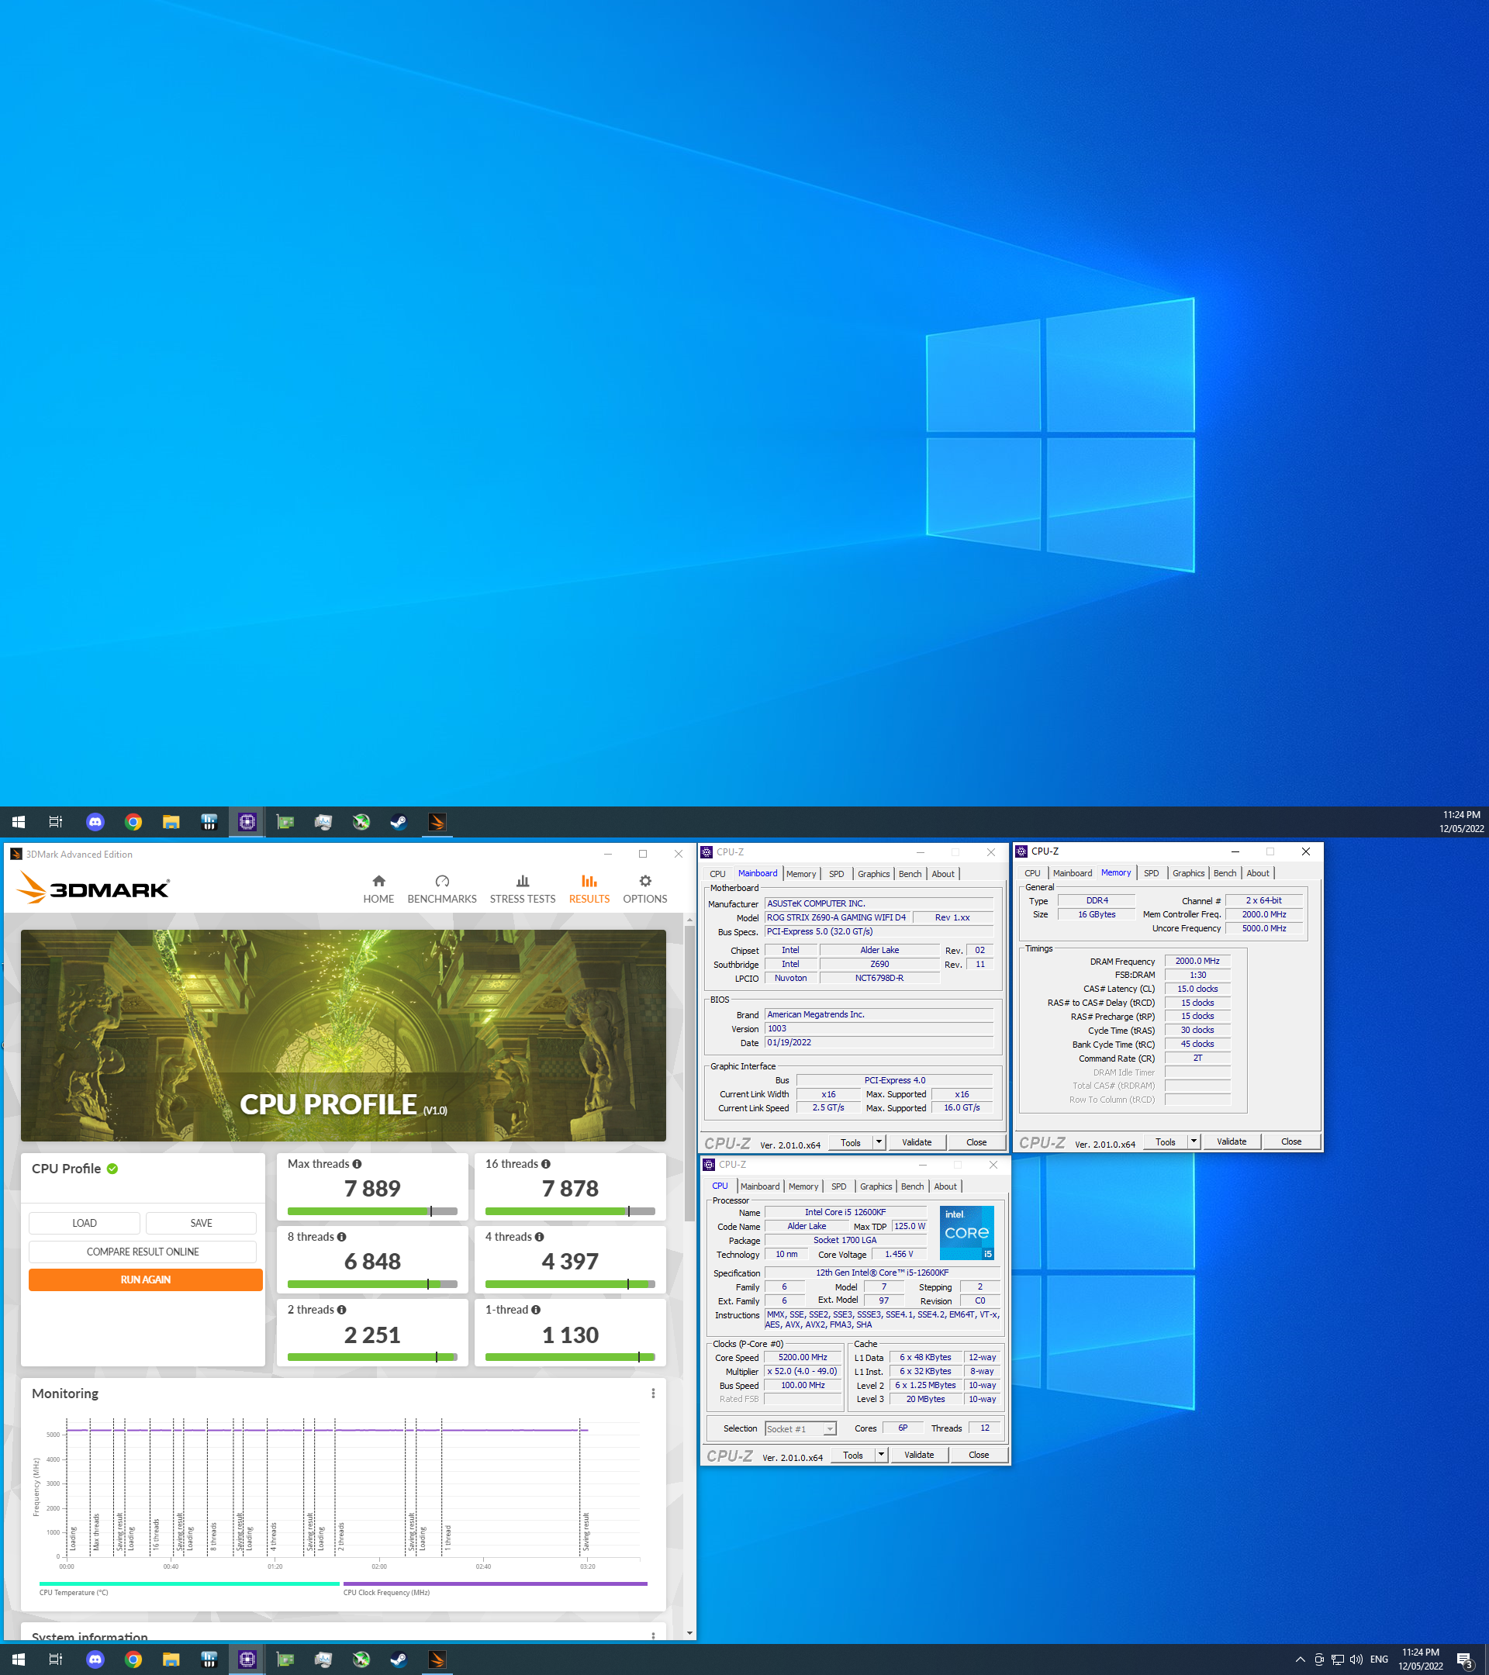Open Tools dropdown arrow in Memory CPU-Z window
Screen dimensions: 1489x1675
click(1194, 1141)
